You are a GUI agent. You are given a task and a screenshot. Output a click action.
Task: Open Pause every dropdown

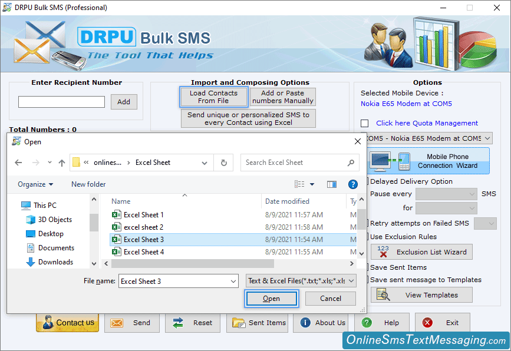tap(446, 194)
